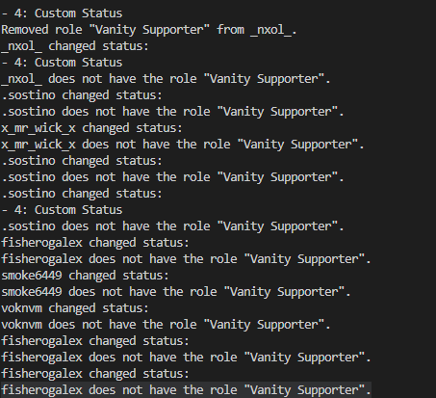Click the first '.sostino does not have the role' line
436x398 pixels.
click(x=172, y=112)
